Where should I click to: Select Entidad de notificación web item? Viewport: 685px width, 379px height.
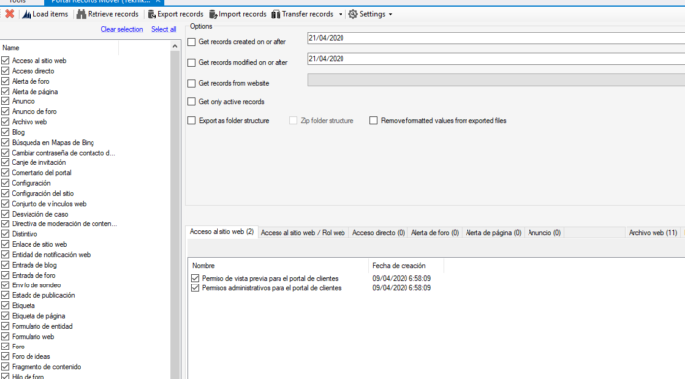51,254
